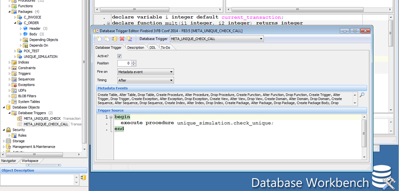This screenshot has width=399, height=191.
Task: Click the Security lock icon in tree
Action: (x=8, y=130)
